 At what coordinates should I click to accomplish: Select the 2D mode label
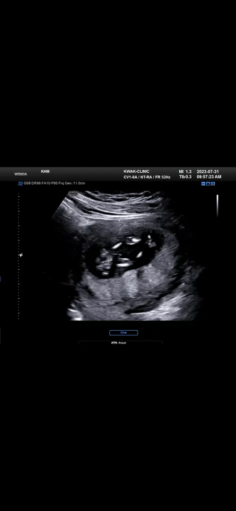click(x=20, y=183)
